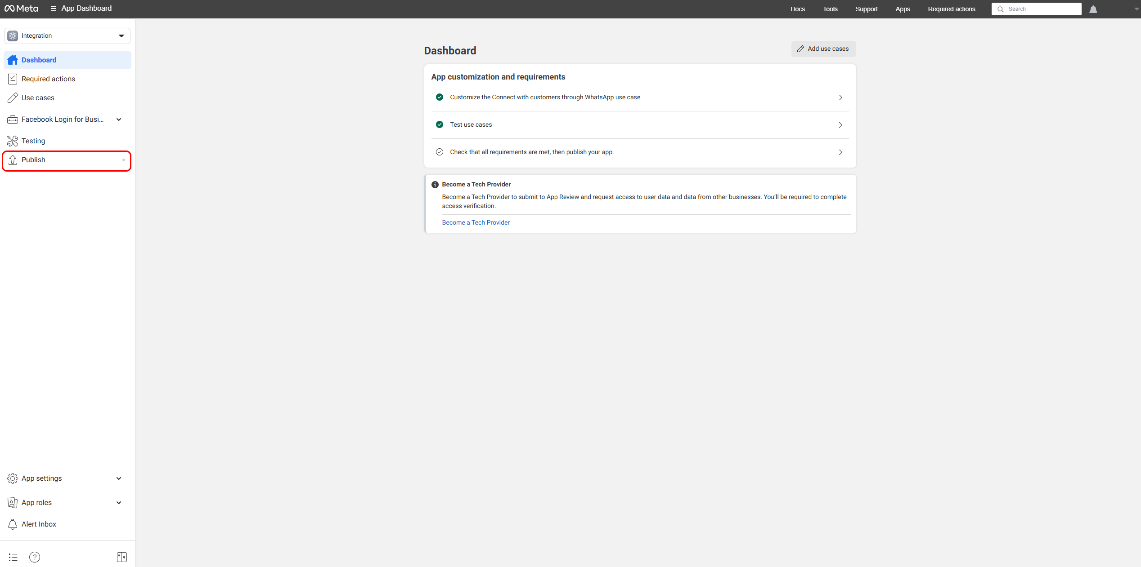
Task: Focus the Search input field
Action: tap(1036, 9)
